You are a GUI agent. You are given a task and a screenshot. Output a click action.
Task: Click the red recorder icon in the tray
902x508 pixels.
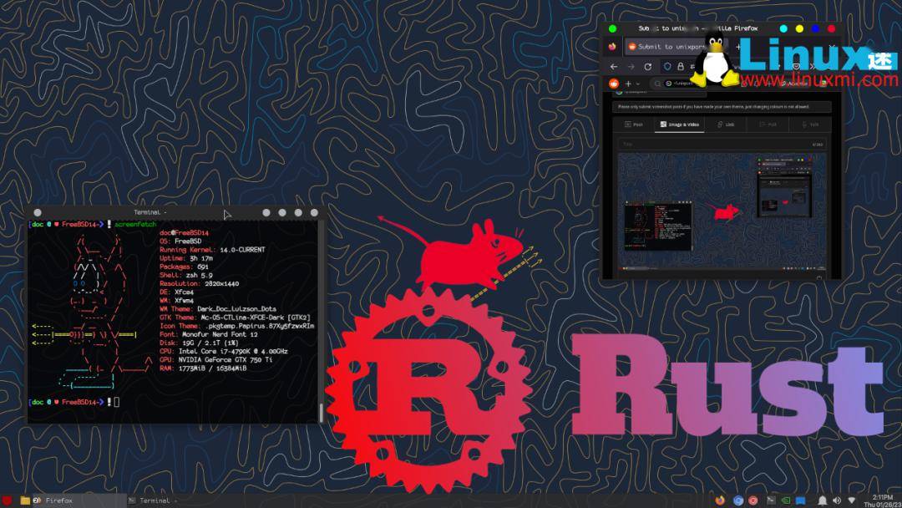click(x=753, y=500)
